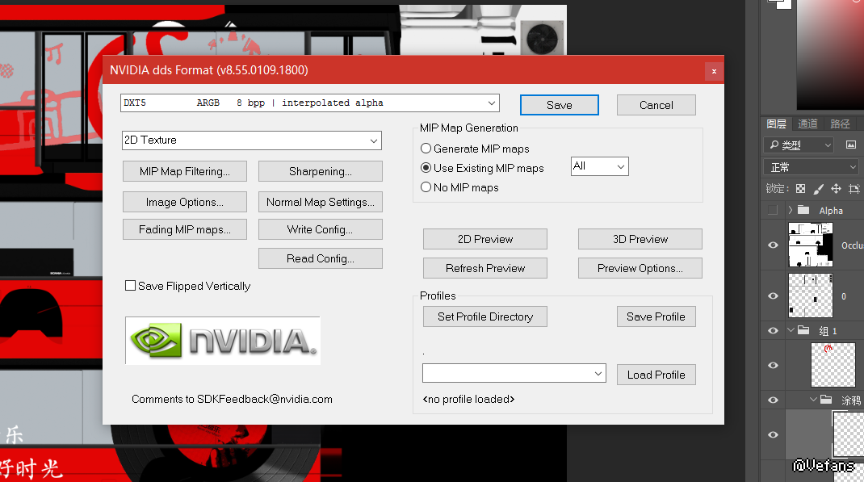The image size is (864, 482).
Task: Open Image Options dialog
Action: pyautogui.click(x=185, y=202)
